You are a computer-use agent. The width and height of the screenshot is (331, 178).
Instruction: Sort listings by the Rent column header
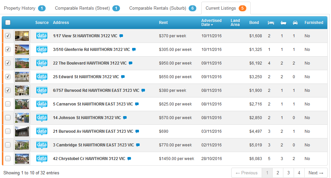[163, 23]
